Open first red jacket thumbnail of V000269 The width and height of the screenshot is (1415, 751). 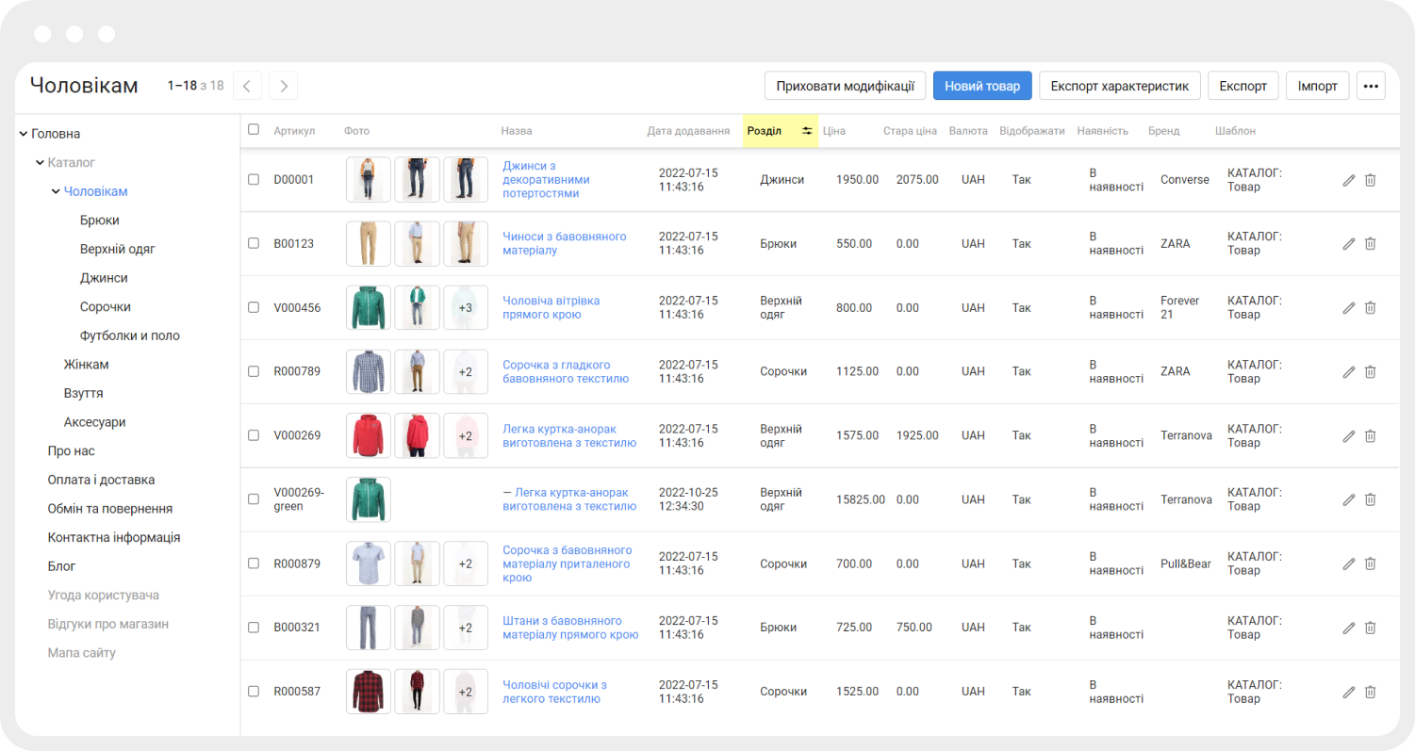click(x=369, y=435)
